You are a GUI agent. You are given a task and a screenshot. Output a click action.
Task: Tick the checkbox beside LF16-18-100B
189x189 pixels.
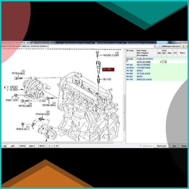click(127, 61)
